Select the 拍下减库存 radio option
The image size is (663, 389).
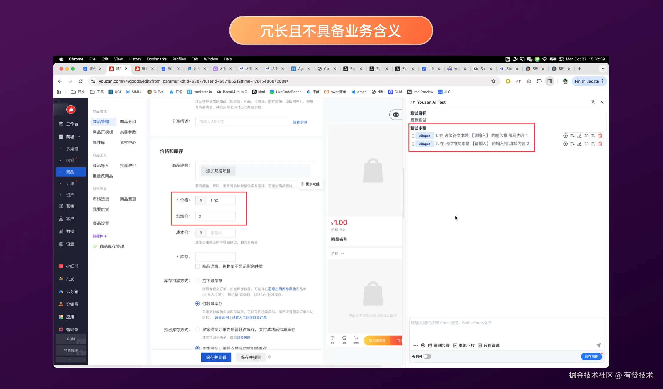point(198,281)
